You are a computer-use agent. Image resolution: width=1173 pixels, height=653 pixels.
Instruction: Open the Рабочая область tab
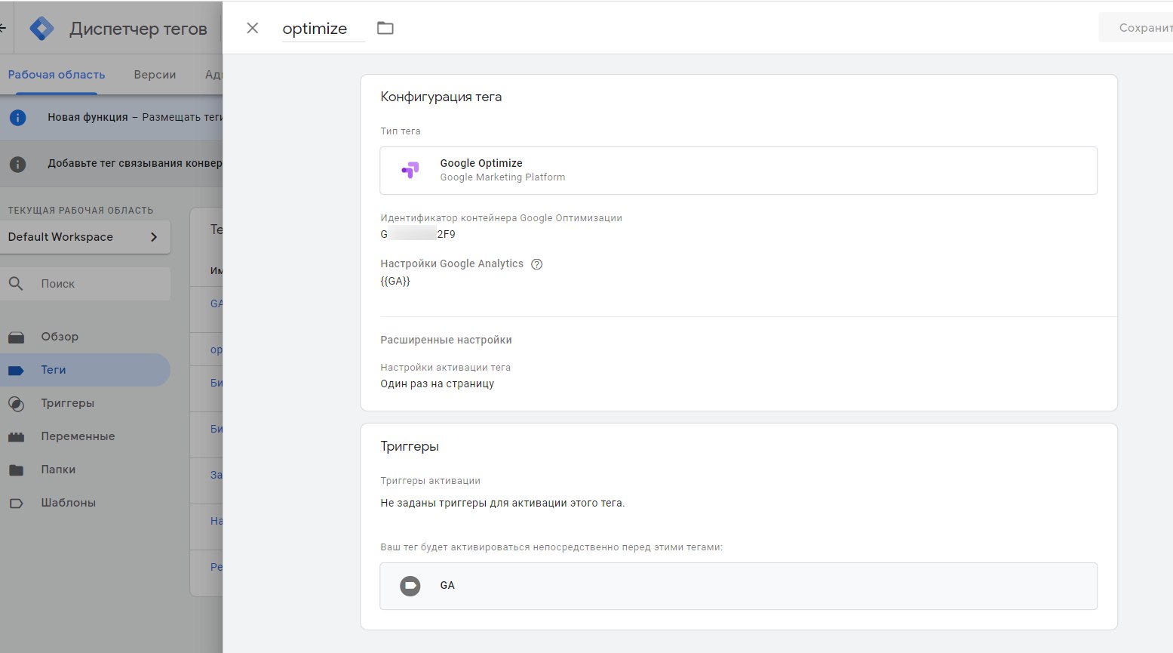click(57, 75)
